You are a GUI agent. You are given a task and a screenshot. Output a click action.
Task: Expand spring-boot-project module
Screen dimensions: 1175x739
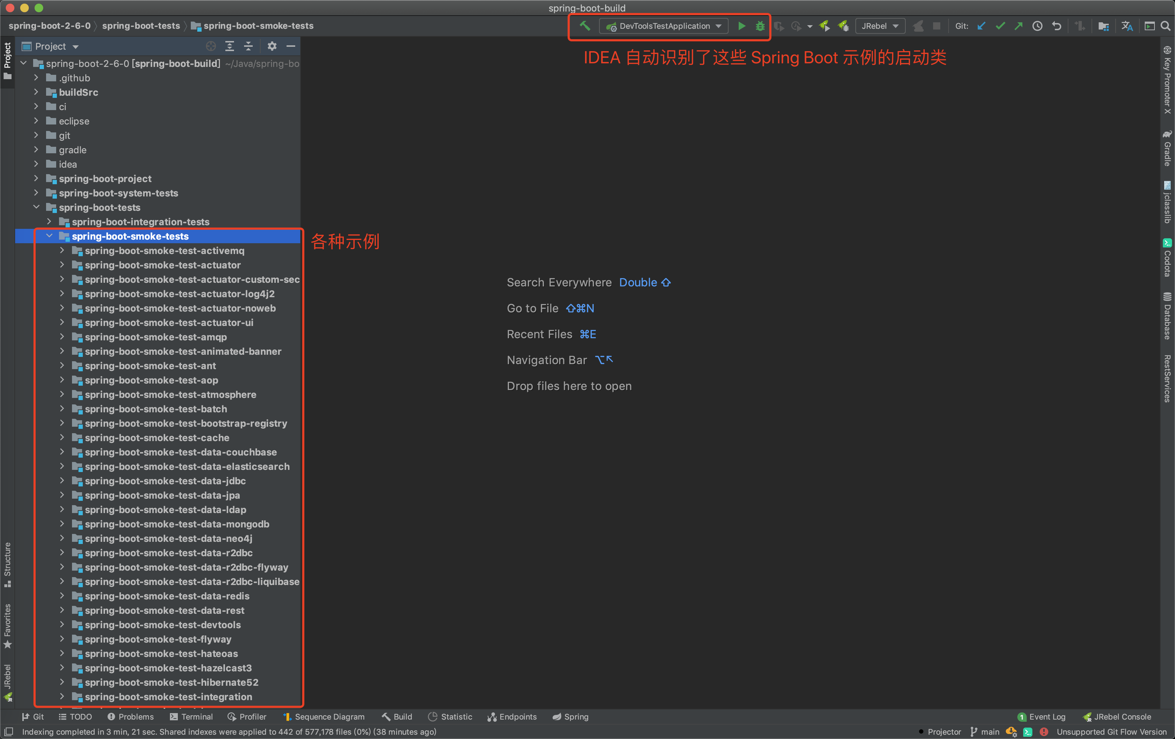point(37,178)
